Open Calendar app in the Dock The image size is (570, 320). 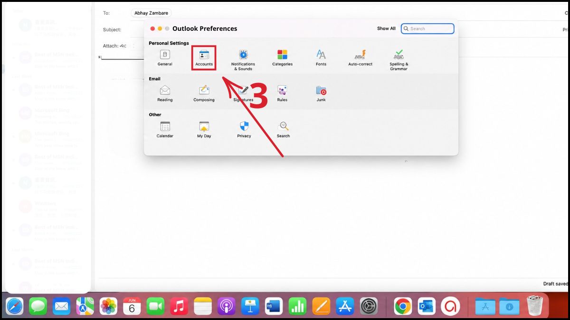(132, 306)
